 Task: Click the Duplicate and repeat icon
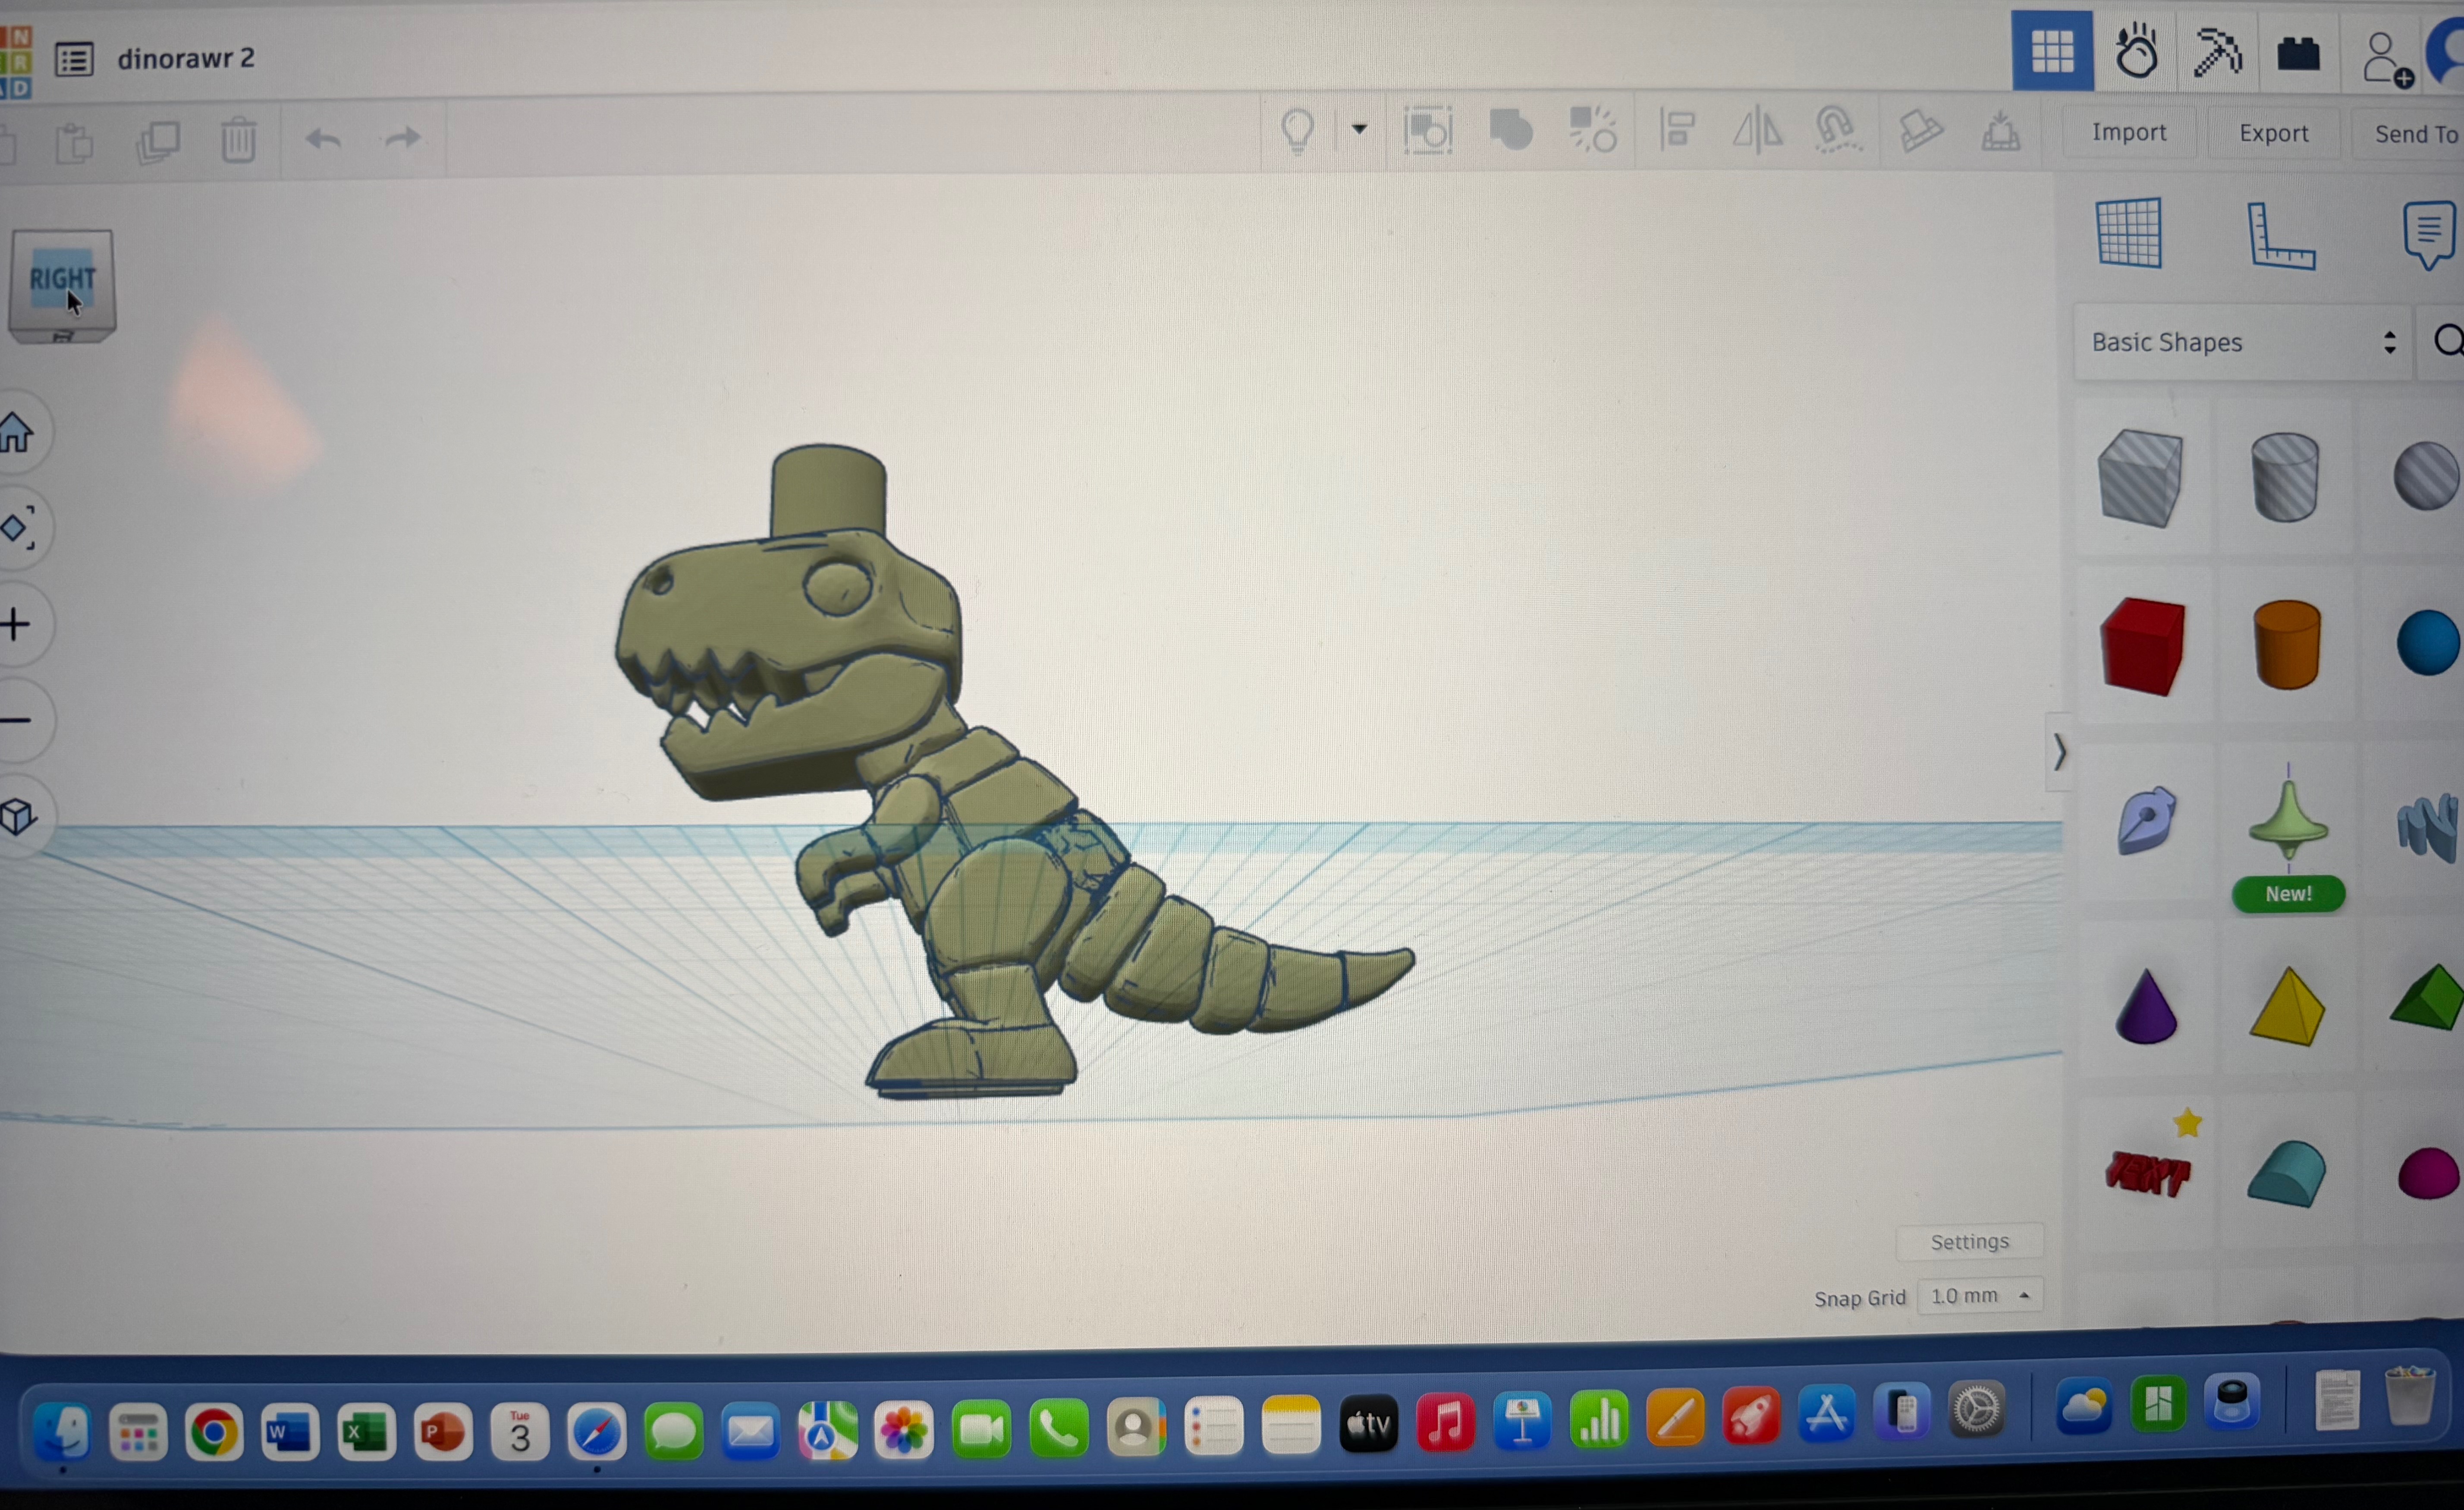pyautogui.click(x=158, y=141)
